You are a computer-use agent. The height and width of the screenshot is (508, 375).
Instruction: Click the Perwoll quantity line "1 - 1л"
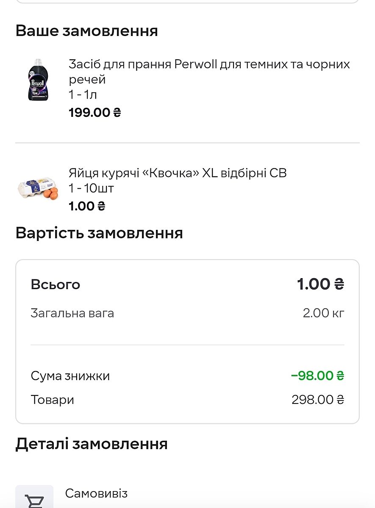pos(83,95)
